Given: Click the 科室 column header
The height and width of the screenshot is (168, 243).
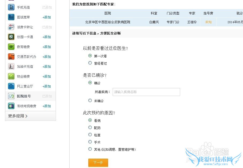Looking at the screenshot, I should 154,13.
